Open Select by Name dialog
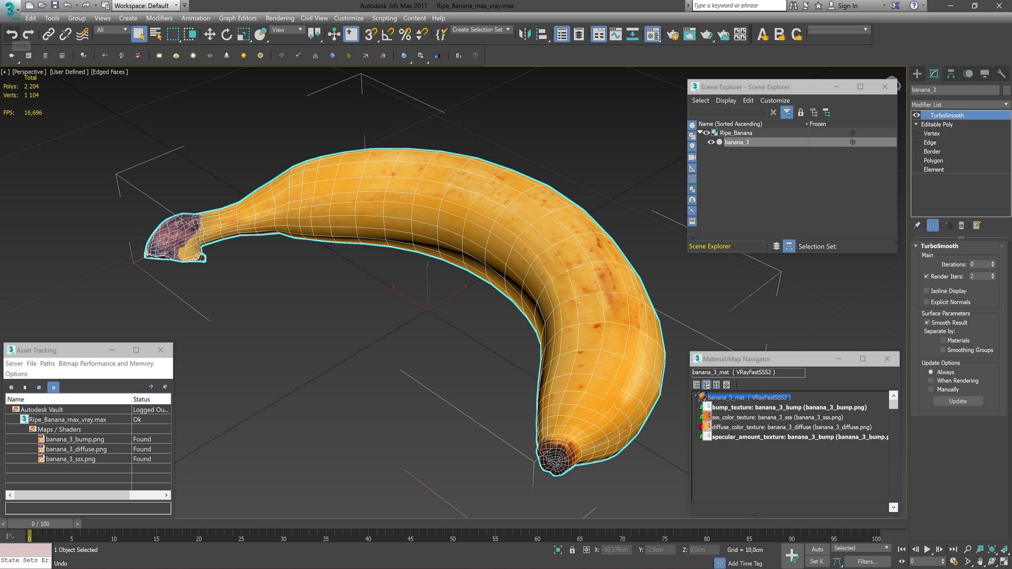Viewport: 1012px width, 569px height. [x=155, y=35]
